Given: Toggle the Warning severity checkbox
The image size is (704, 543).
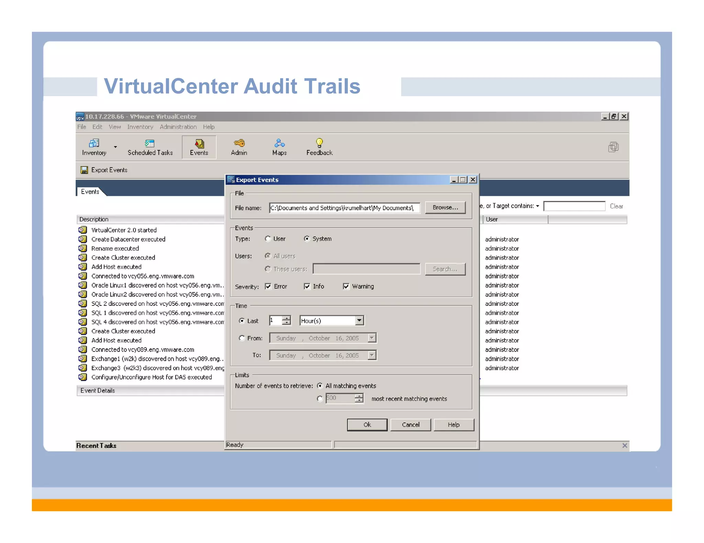Looking at the screenshot, I should (346, 286).
